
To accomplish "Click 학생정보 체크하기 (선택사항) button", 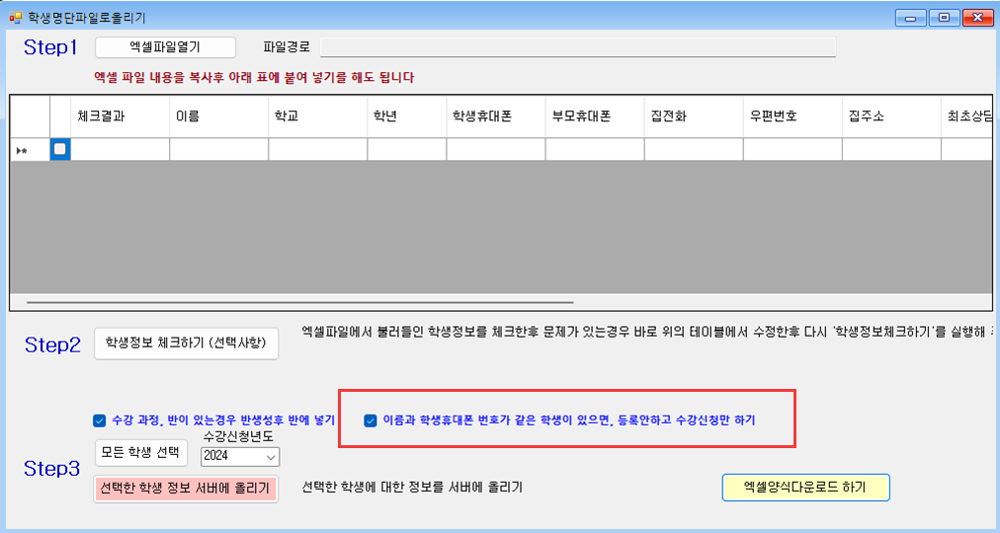I will pos(187,343).
